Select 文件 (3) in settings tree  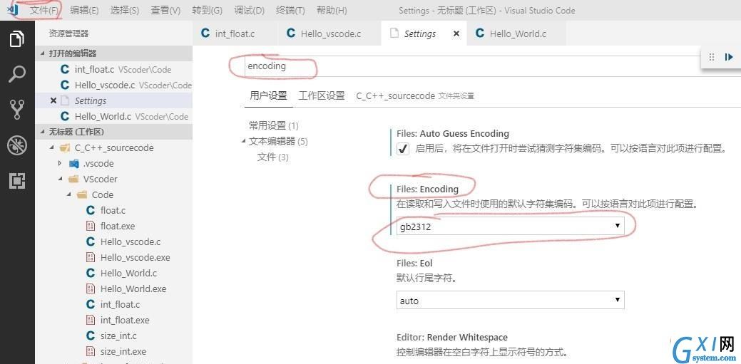point(272,157)
